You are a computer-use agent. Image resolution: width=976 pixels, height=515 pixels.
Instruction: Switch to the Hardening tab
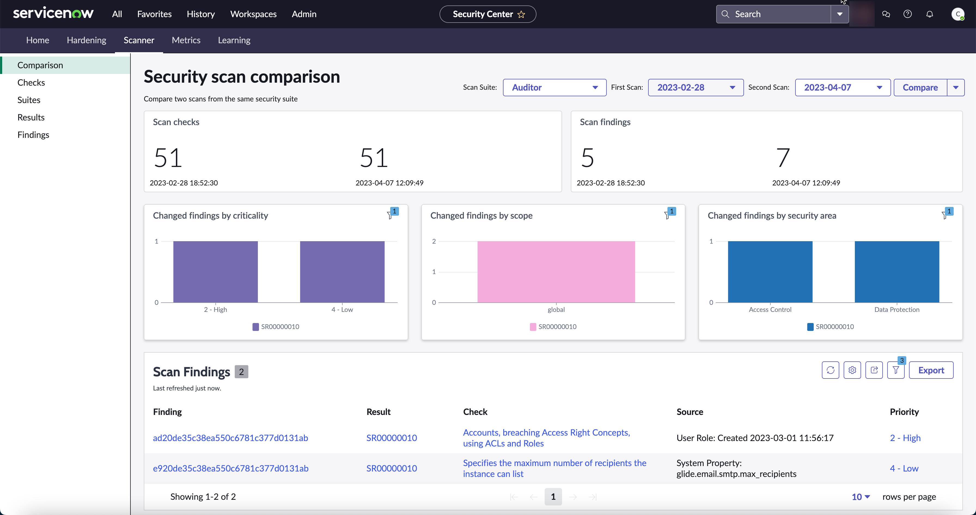86,40
